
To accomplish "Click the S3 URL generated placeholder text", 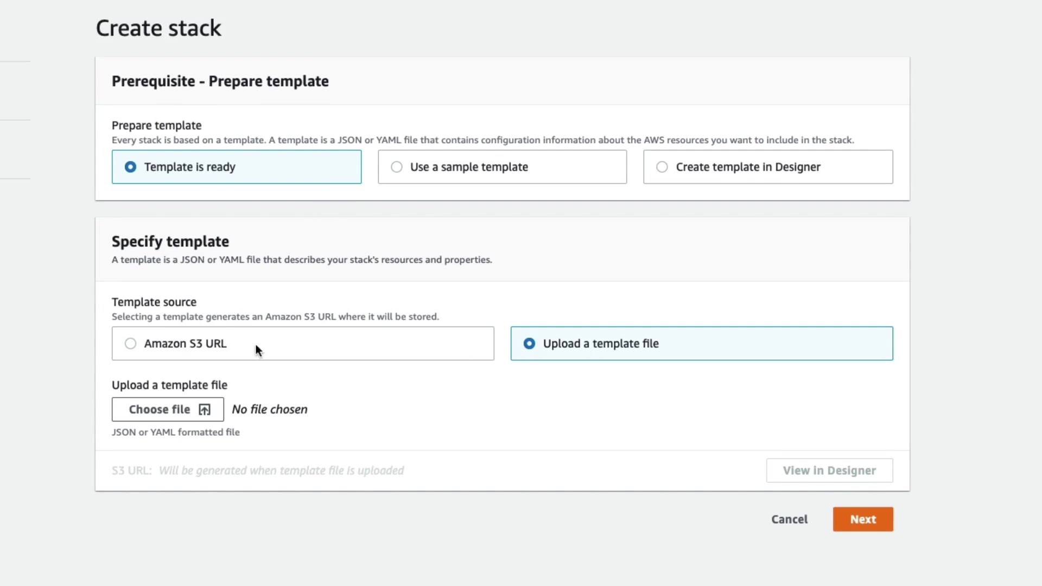I will coord(281,470).
